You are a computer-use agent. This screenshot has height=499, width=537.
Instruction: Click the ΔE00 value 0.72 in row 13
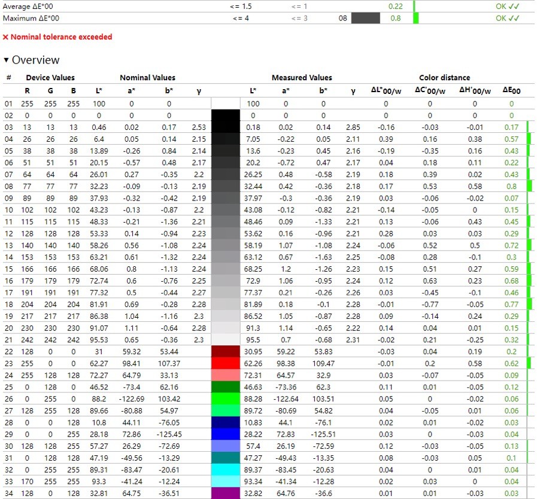[x=511, y=245]
